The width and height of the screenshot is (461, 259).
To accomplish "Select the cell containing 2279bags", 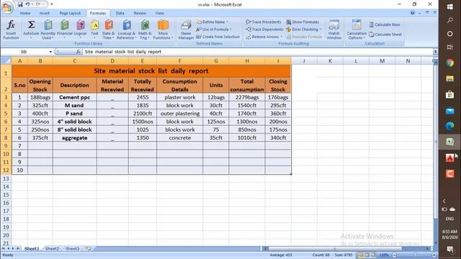I will (x=247, y=97).
